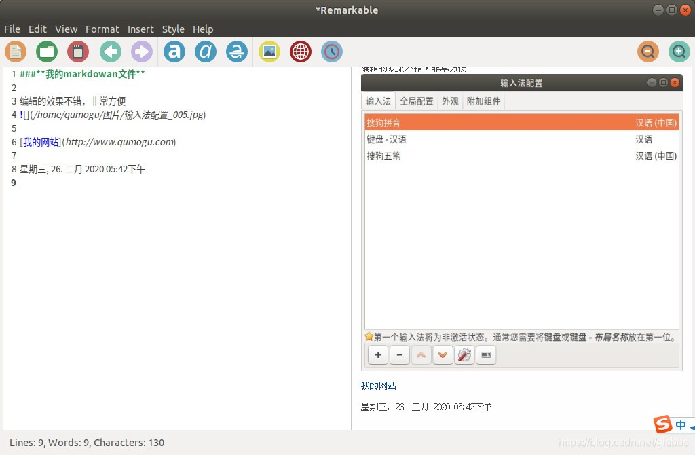Screen dimensions: 695x455
Task: Zoom out the preview with the orange magnifier
Action: (x=648, y=52)
